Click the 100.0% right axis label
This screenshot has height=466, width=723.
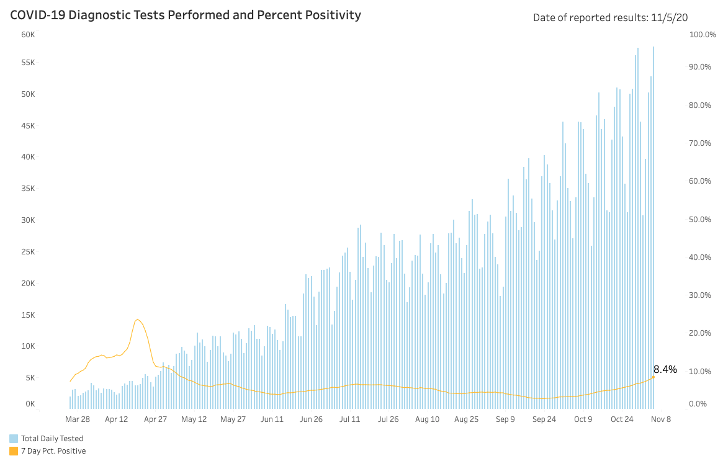[703, 35]
